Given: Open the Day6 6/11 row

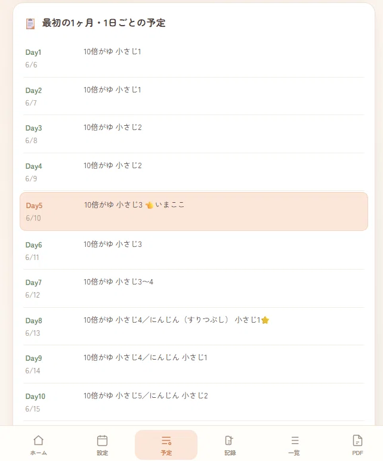Looking at the screenshot, I should (x=194, y=251).
